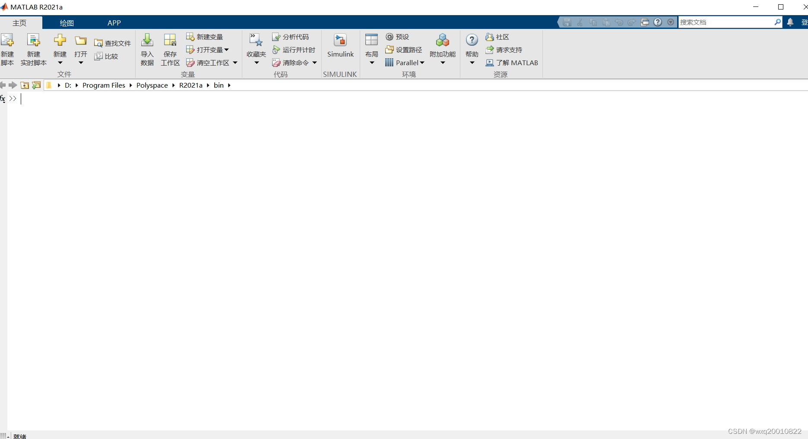The image size is (808, 439).
Task: Click the switch windows icon
Action: 645,22
